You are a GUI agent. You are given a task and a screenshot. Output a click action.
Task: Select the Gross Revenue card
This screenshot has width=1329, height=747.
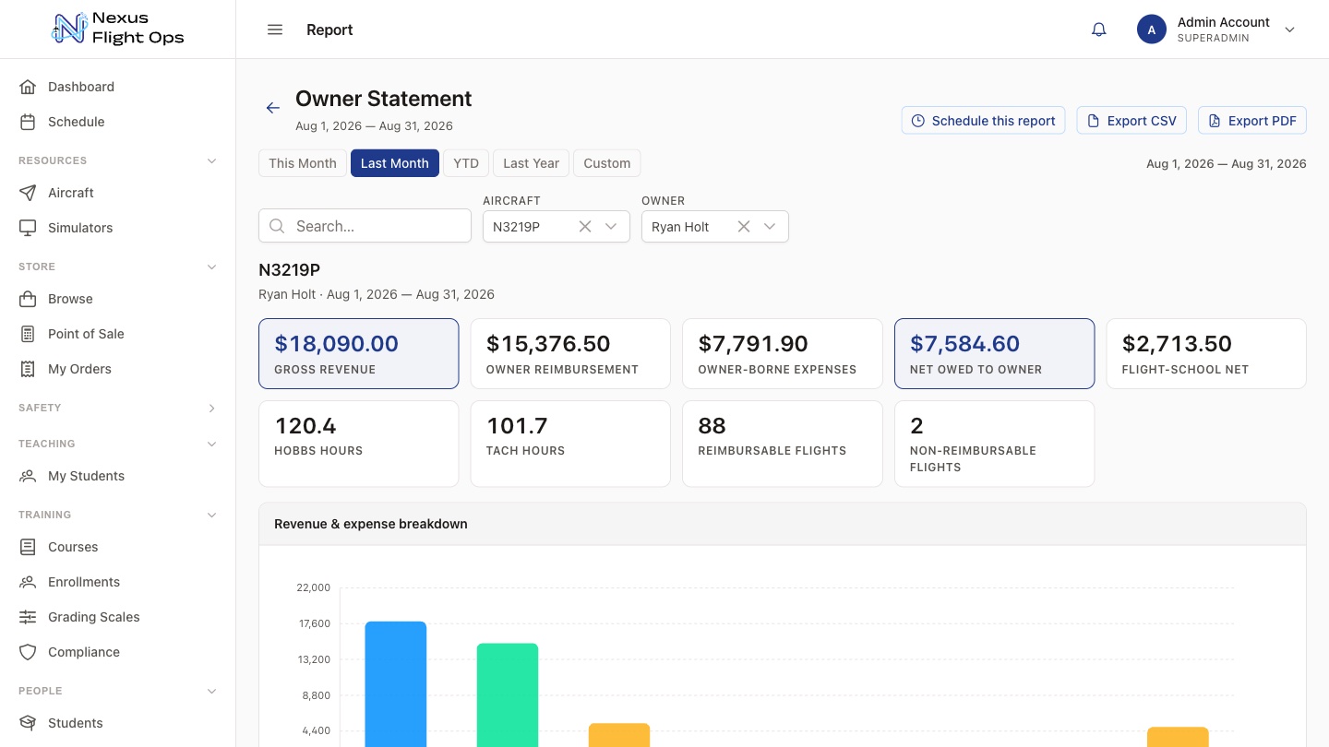359,354
